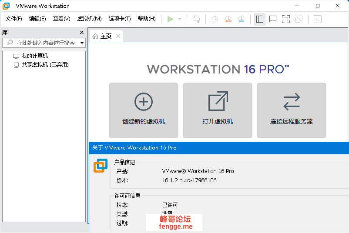Select 我的计算机 in the library tree
The width and height of the screenshot is (349, 233).
34,56
